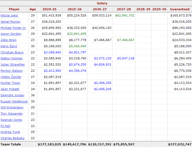Screen dimensions: 192x147
Task: Click Jamal Murray's $36,016,200 2024-25 salary
Action: click(x=52, y=22)
